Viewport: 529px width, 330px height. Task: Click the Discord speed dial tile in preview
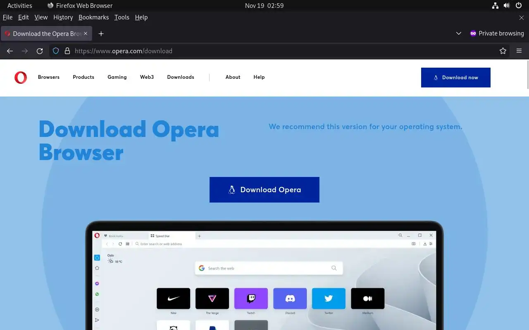click(x=290, y=298)
